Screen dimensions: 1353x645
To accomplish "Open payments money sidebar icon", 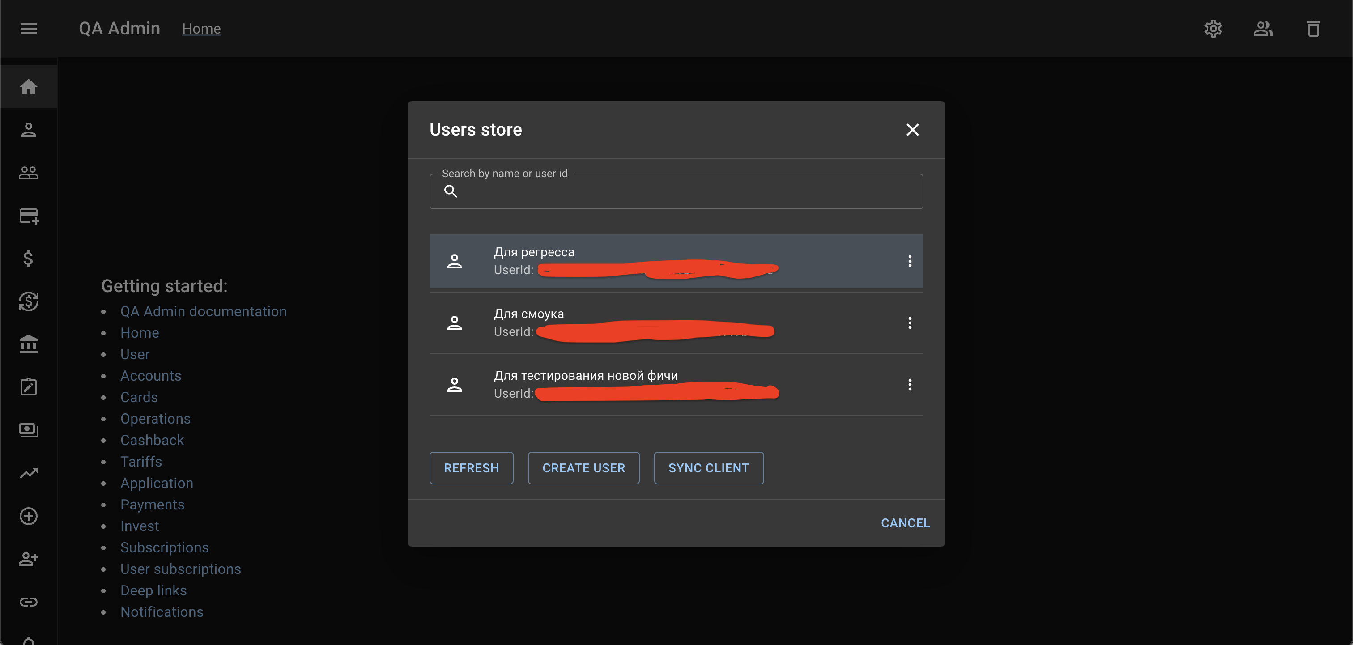I will point(28,430).
